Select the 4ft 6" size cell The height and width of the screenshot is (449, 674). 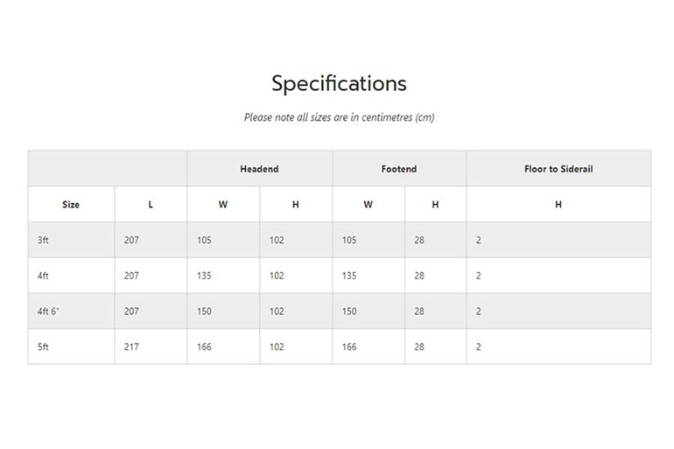click(71, 312)
